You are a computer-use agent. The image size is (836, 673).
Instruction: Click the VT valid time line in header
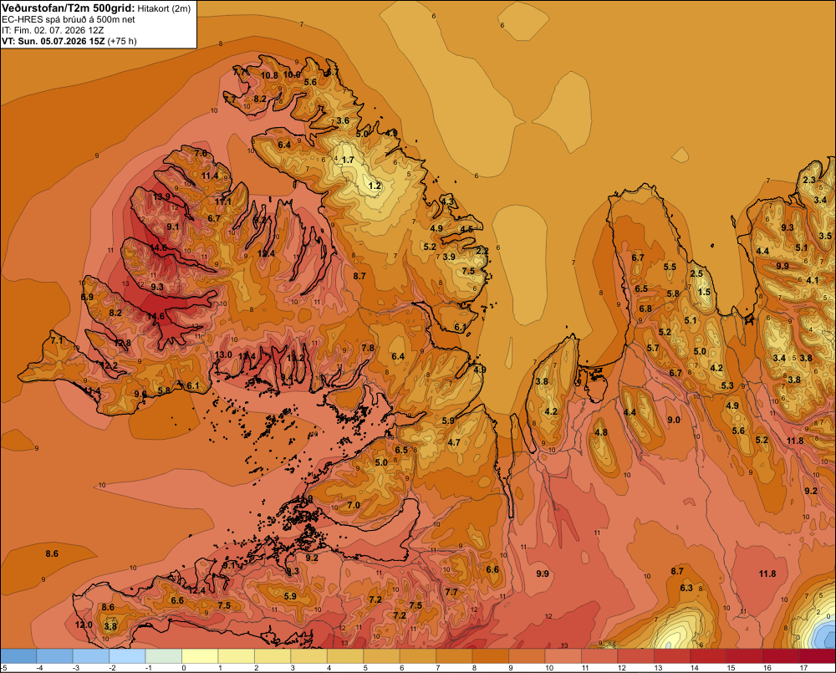tap(69, 41)
